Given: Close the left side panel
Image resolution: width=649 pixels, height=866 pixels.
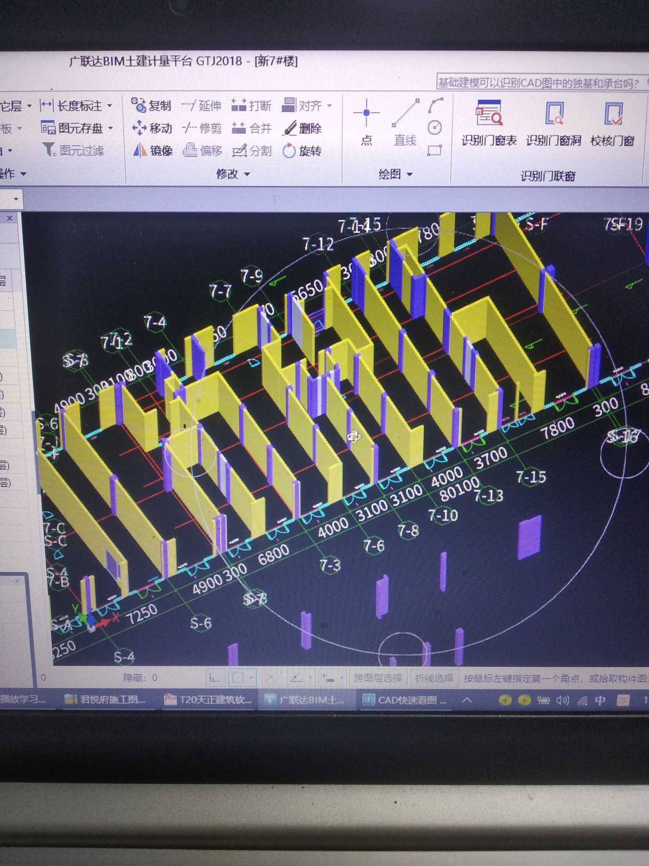Looking at the screenshot, I should (x=10, y=218).
